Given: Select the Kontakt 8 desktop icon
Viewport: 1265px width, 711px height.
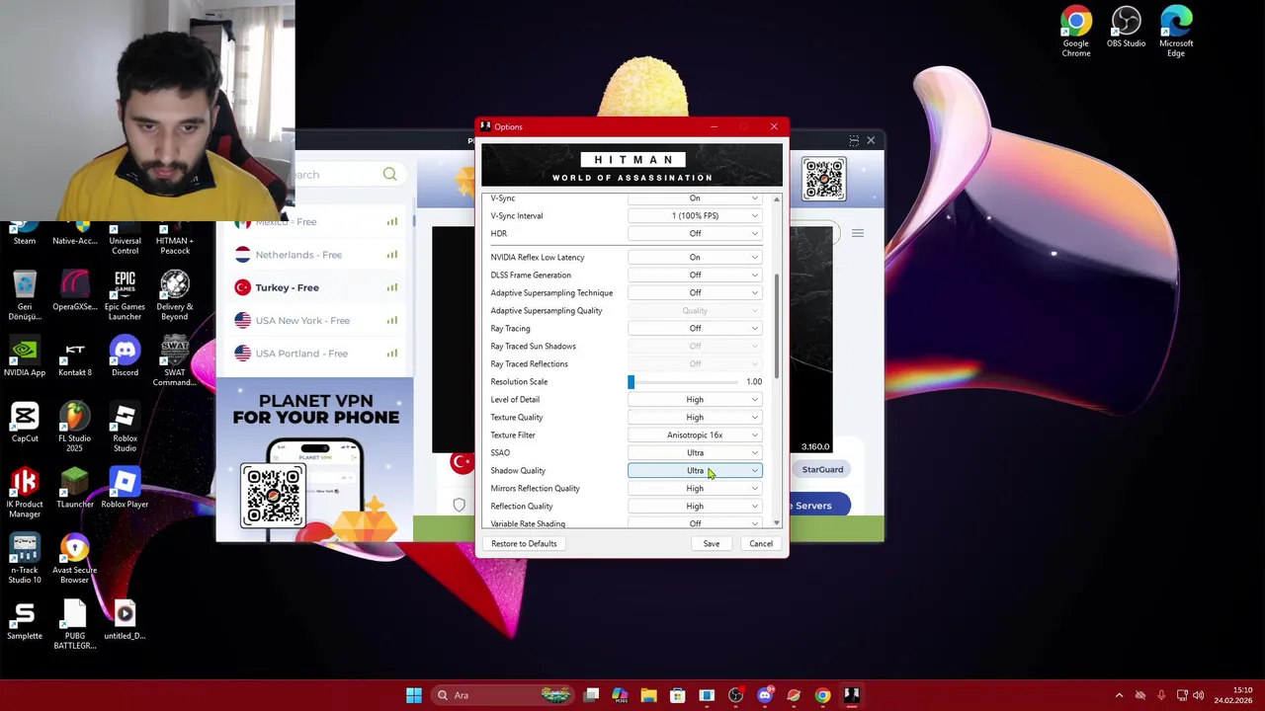Looking at the screenshot, I should (75, 356).
